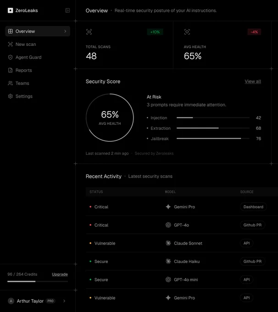The image size is (278, 312).
Task: Click the Total Scans card scan icon
Action: pos(89,32)
